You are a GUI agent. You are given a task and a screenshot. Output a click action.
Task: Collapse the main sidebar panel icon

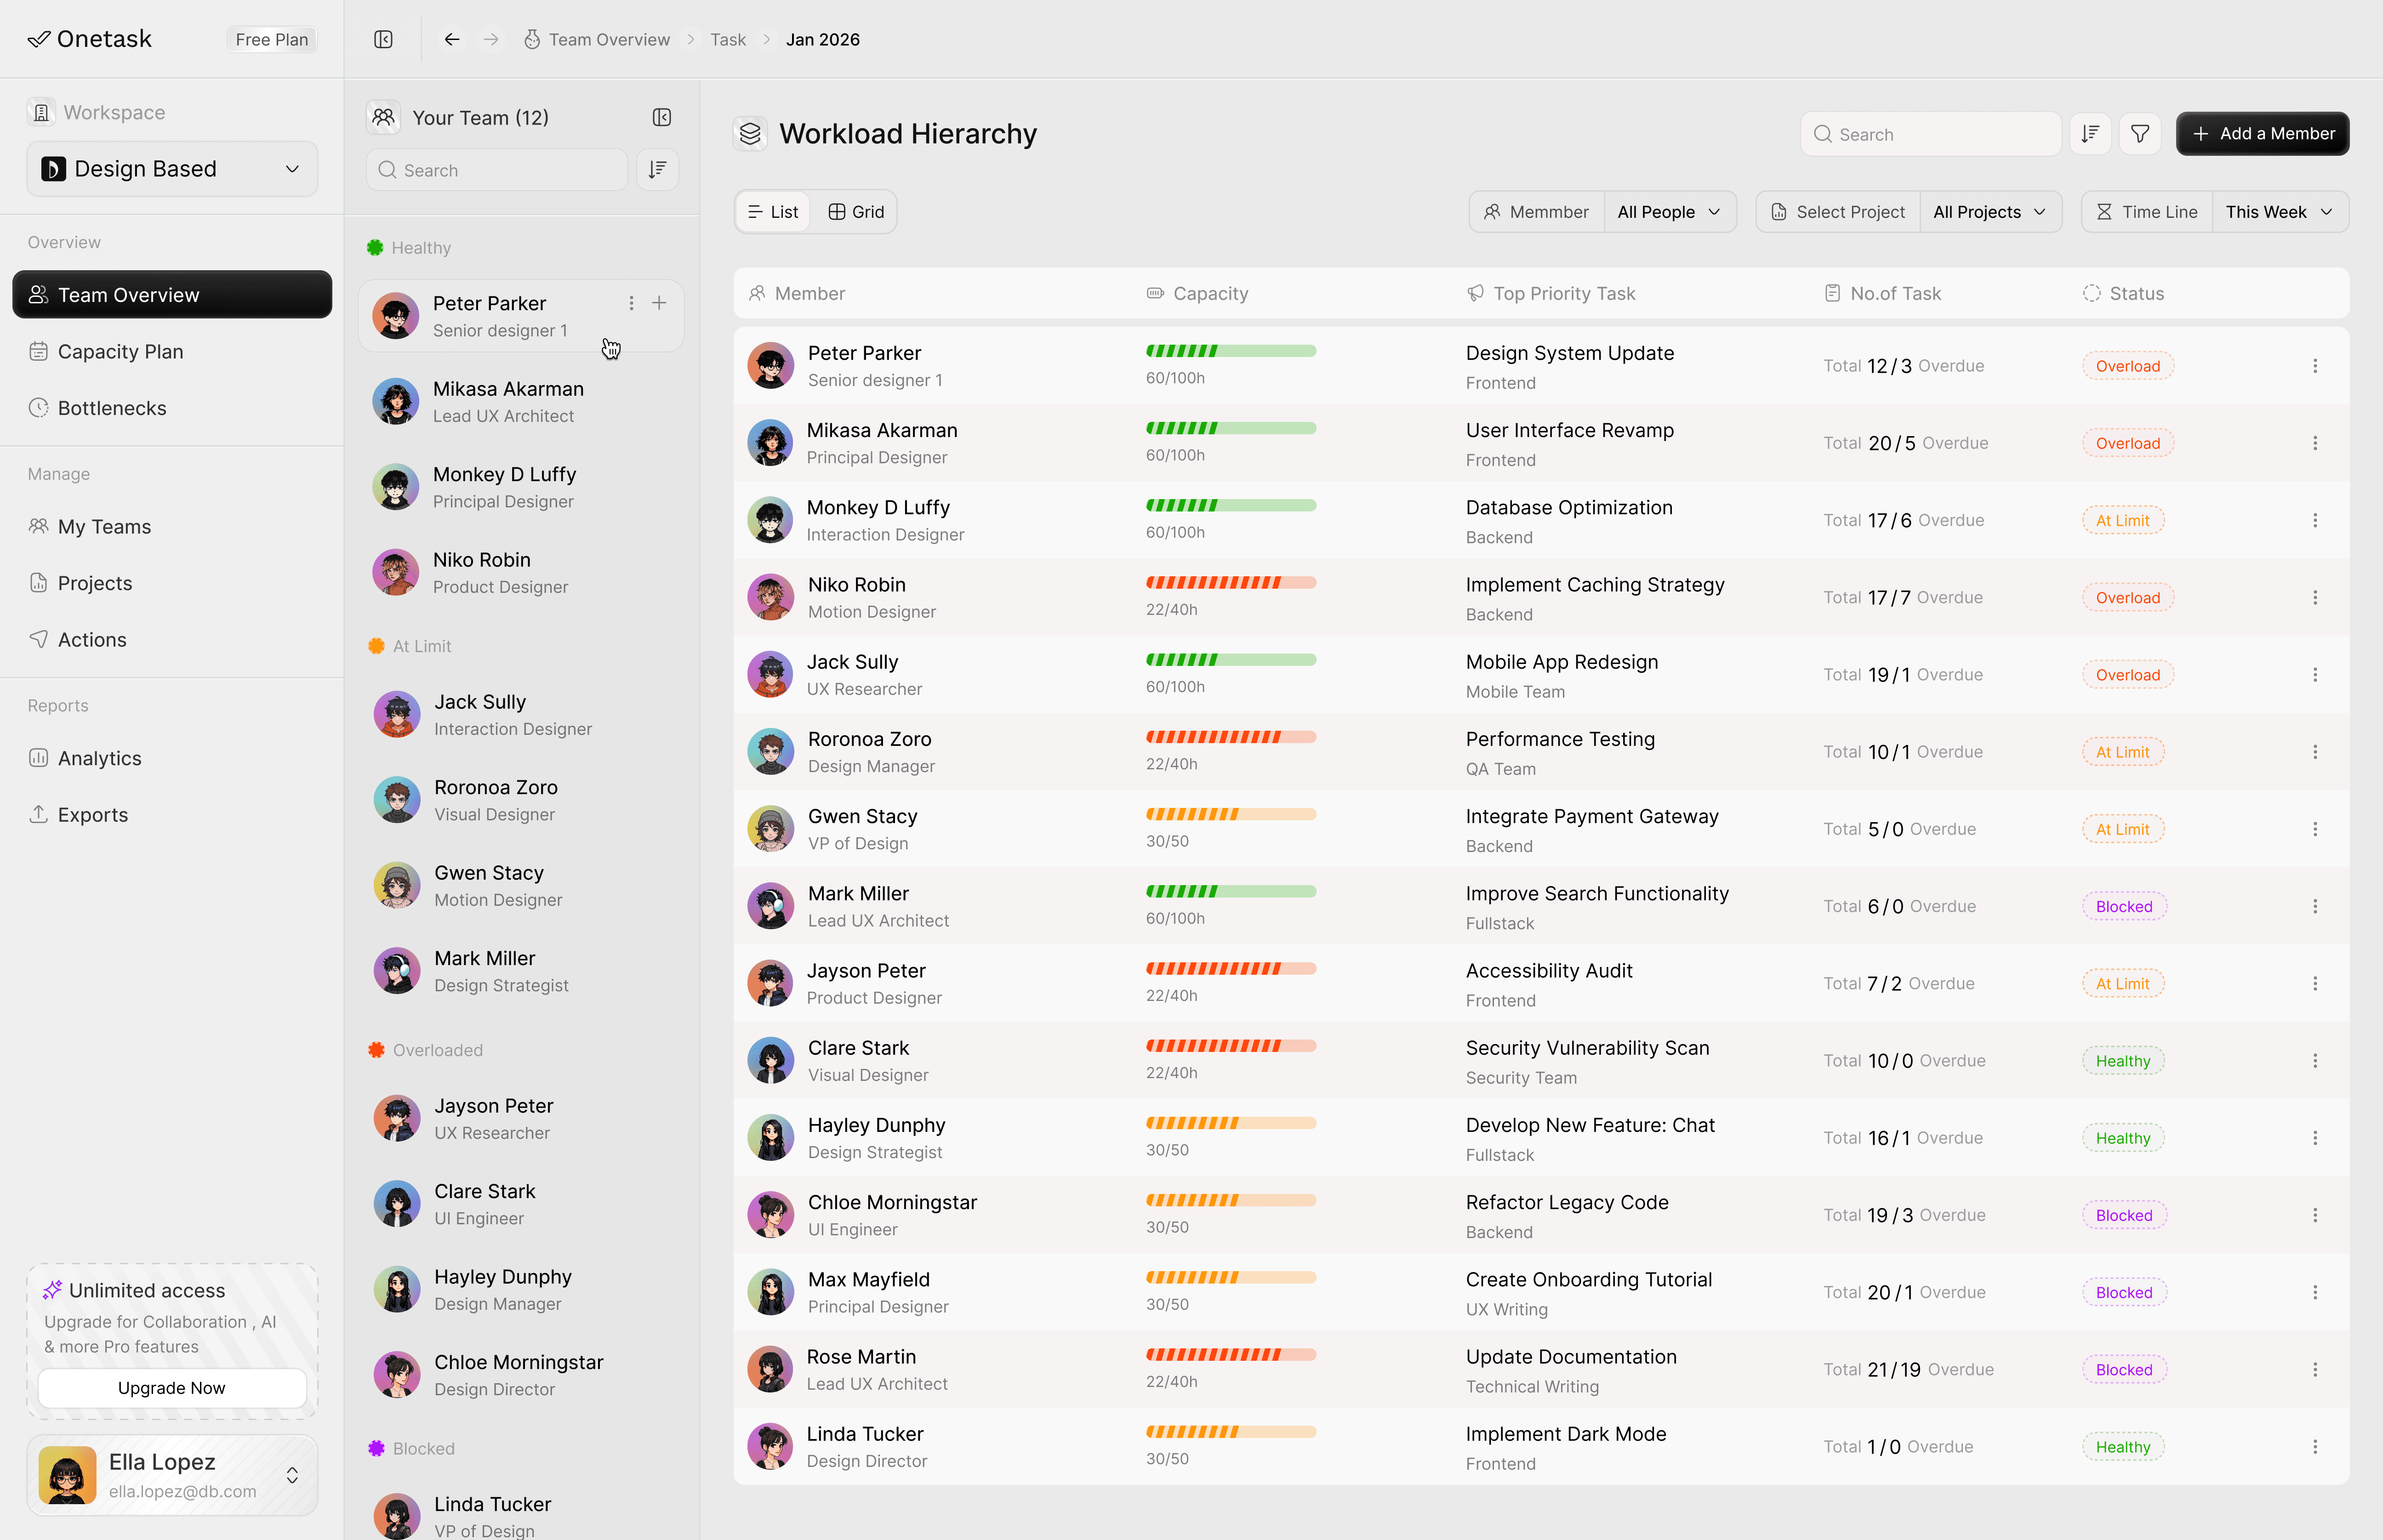click(x=383, y=39)
